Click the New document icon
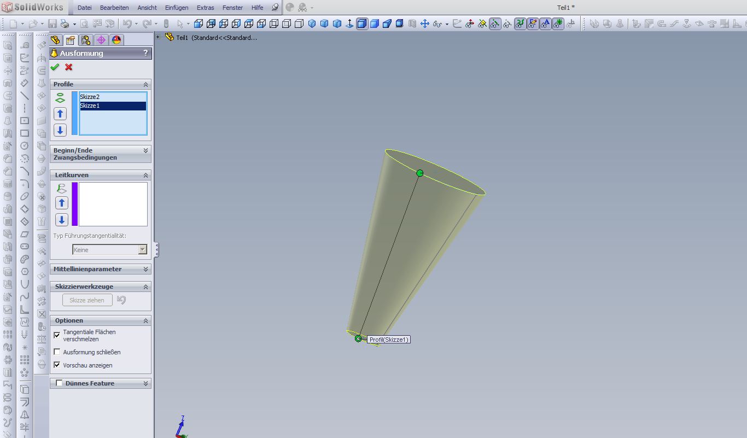This screenshot has height=438, width=747. [x=13, y=24]
